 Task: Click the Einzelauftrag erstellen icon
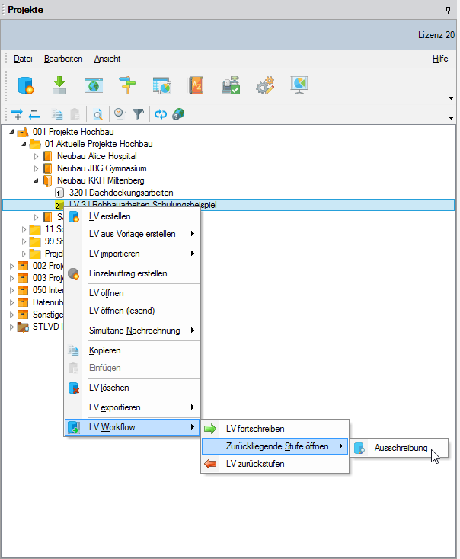[x=73, y=274]
